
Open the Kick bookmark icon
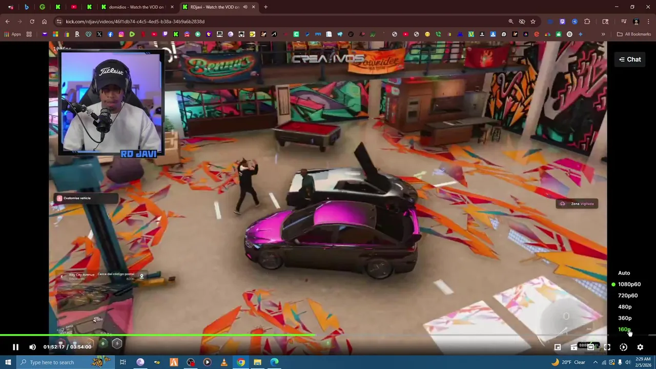(176, 34)
